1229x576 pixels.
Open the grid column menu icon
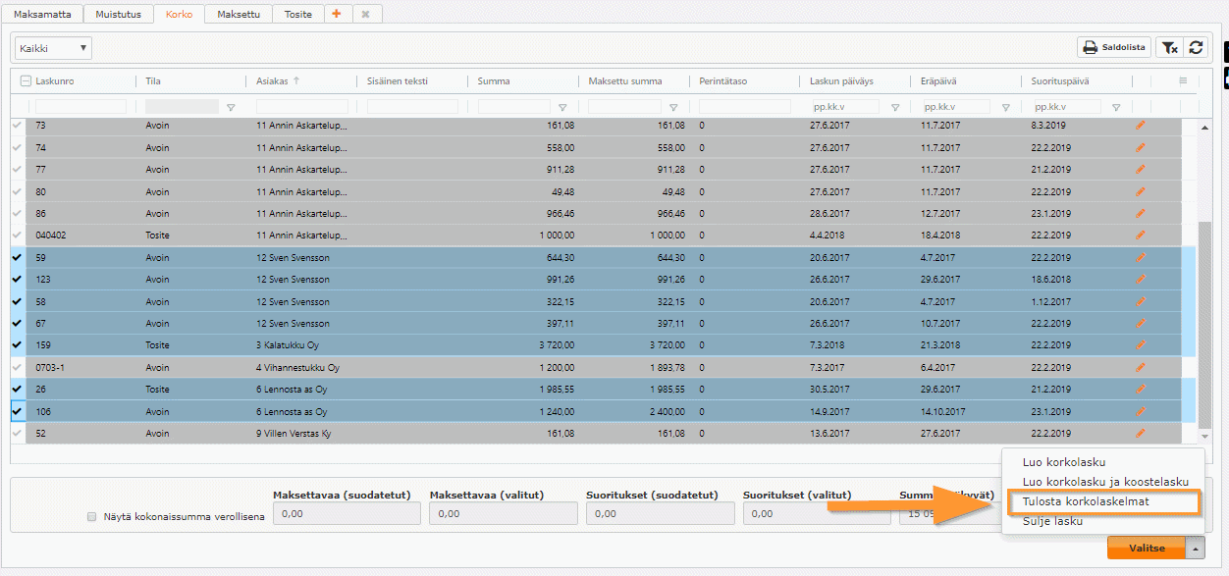click(1183, 80)
